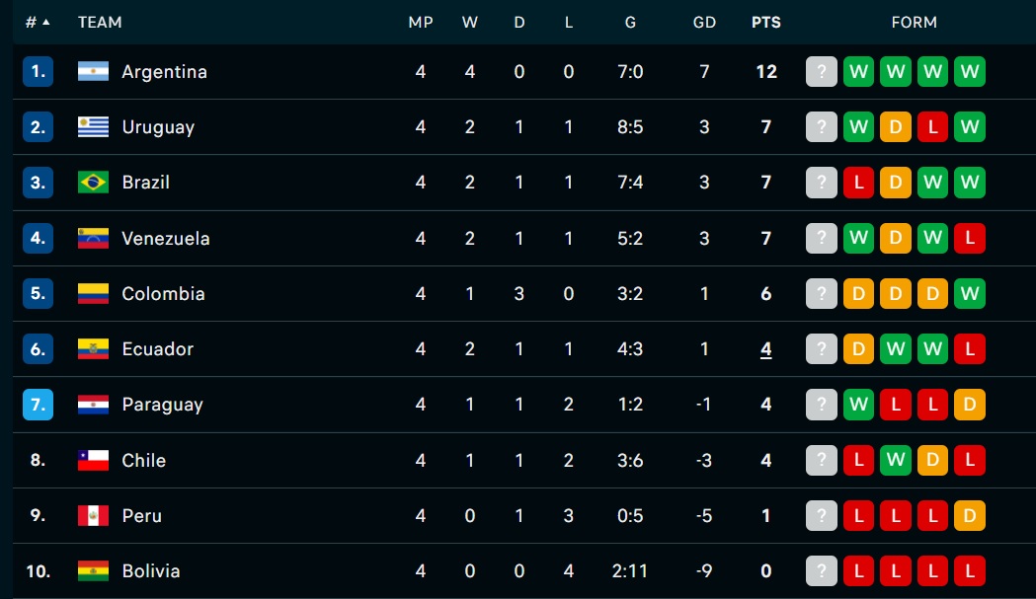Screen dimensions: 1036x599
Task: Click the Peru flag icon
Action: [93, 516]
